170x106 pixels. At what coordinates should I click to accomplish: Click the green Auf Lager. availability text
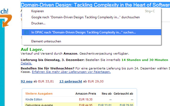(32, 50)
